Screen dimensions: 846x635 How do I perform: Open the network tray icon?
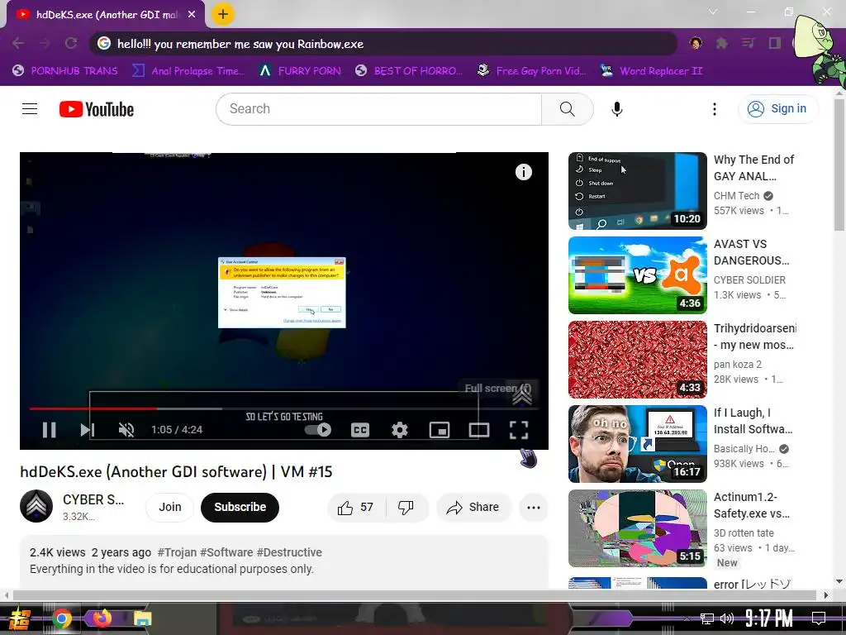[707, 618]
